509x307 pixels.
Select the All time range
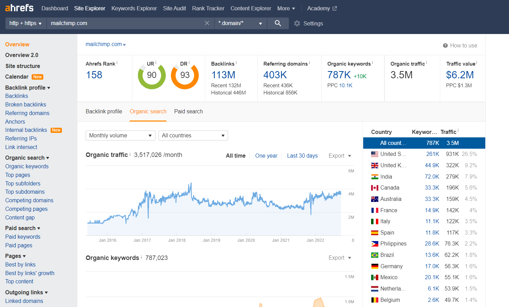pyautogui.click(x=236, y=156)
